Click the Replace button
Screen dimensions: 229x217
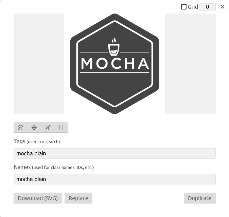(x=78, y=198)
